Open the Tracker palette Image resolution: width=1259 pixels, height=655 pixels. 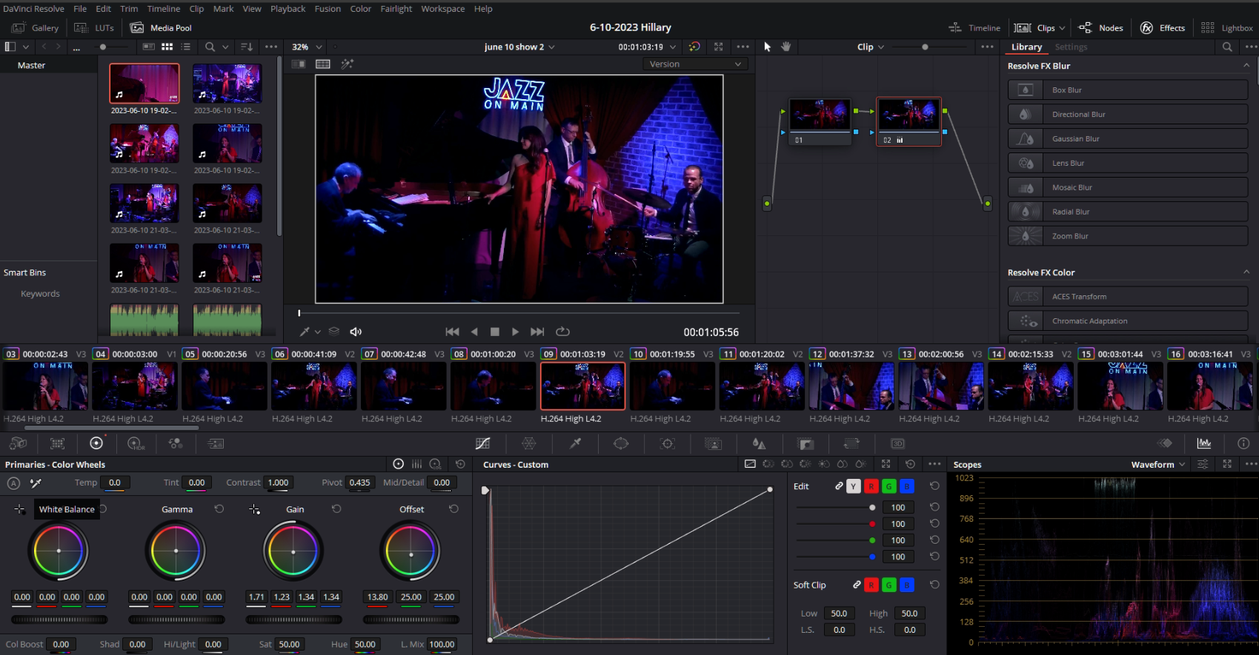click(668, 443)
